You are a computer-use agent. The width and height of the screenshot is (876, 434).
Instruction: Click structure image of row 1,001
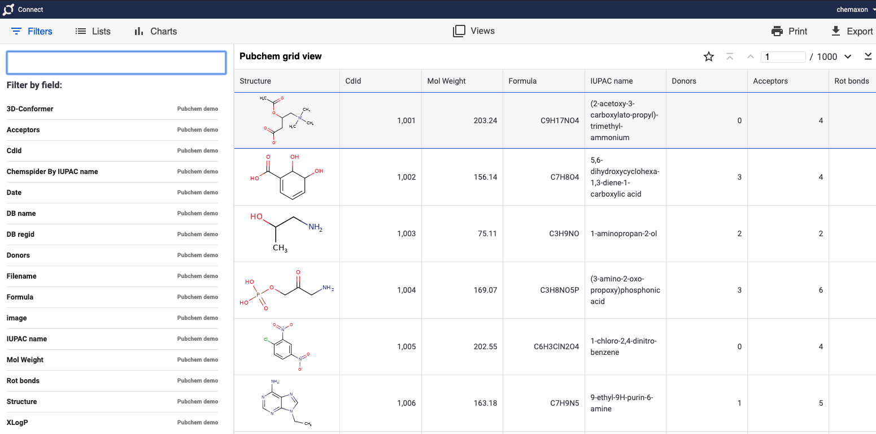(287, 120)
